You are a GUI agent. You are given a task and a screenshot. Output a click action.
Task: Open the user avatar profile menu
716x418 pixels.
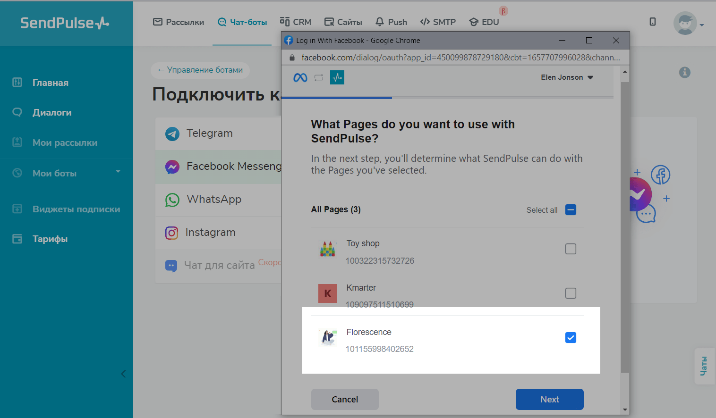pos(685,23)
